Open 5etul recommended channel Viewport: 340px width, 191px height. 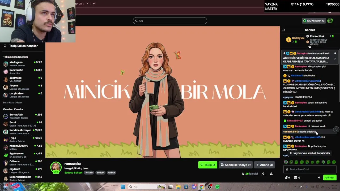pos(23,124)
